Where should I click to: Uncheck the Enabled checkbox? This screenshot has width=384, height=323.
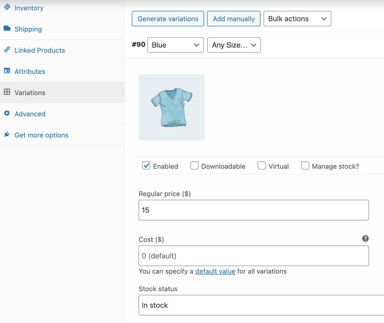point(146,166)
